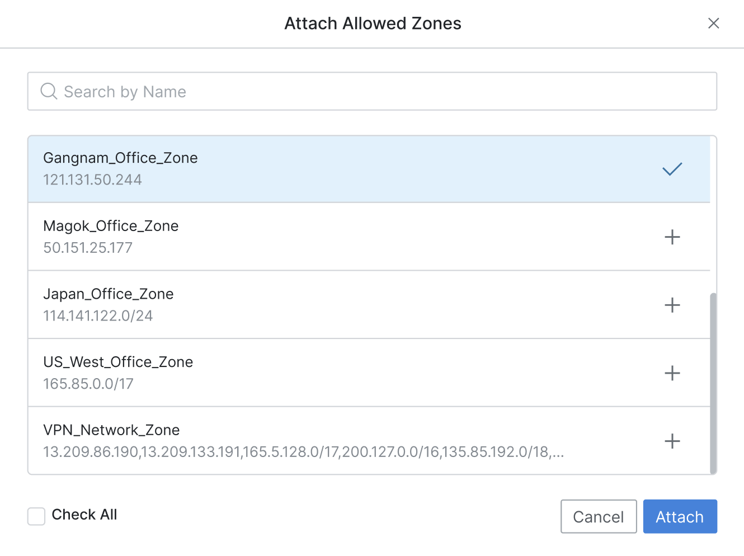Select the VPN_Network_Zone list entry

369,441
